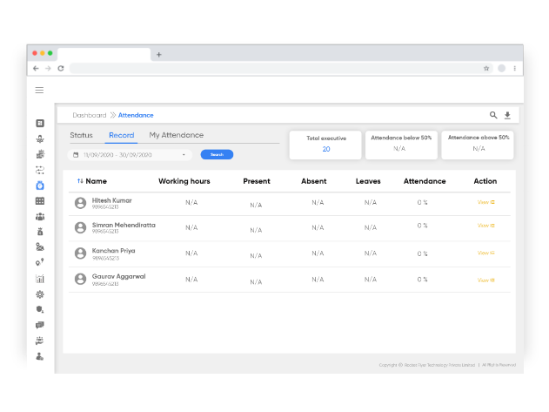Click the name Hitesh Kumar
Screen dimensions: 549x412
pyautogui.click(x=111, y=200)
